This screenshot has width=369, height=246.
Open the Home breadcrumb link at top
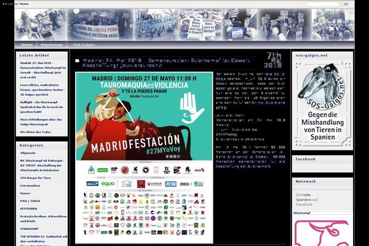point(24,4)
